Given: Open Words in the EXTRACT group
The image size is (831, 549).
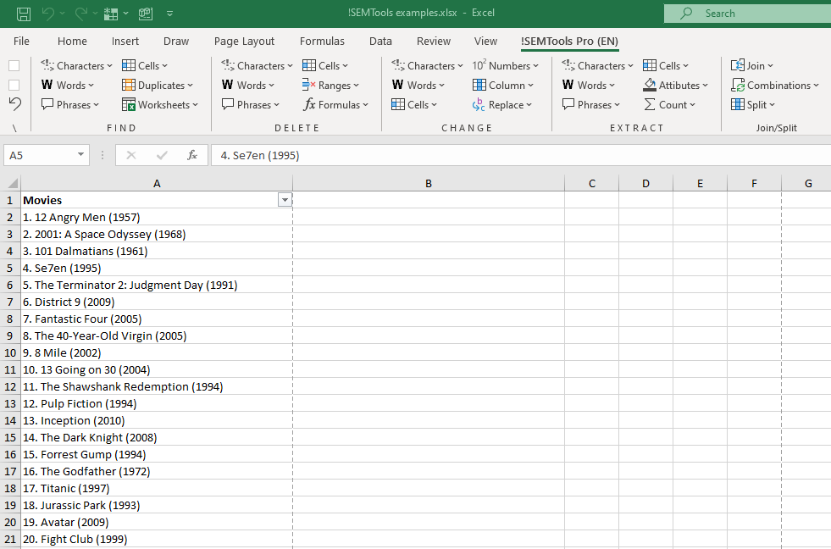Looking at the screenshot, I should click(588, 86).
